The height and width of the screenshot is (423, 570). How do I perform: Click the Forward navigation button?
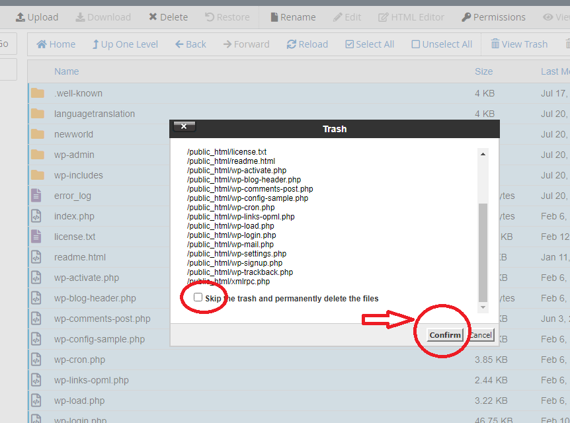click(247, 44)
